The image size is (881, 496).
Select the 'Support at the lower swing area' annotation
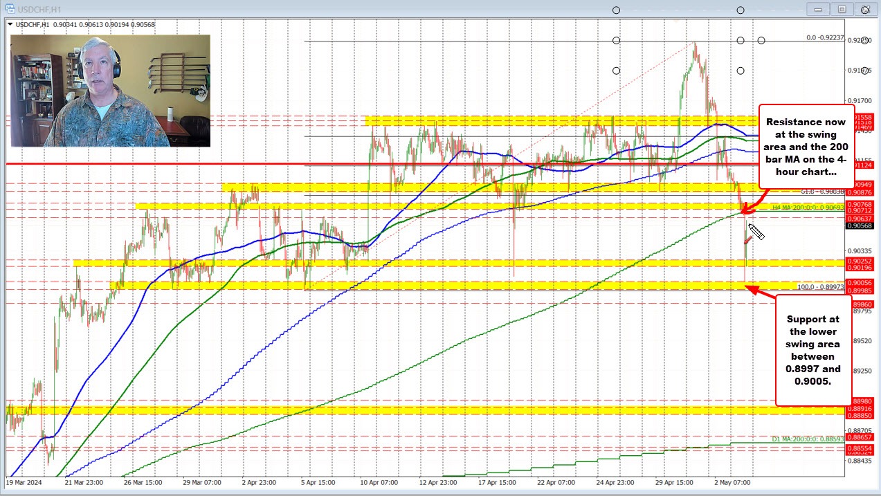pyautogui.click(x=812, y=350)
